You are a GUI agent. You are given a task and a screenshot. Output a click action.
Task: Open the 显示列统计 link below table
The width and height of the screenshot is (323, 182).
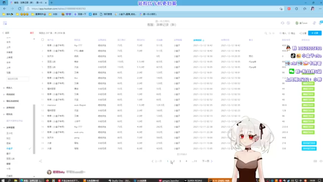[182, 154]
